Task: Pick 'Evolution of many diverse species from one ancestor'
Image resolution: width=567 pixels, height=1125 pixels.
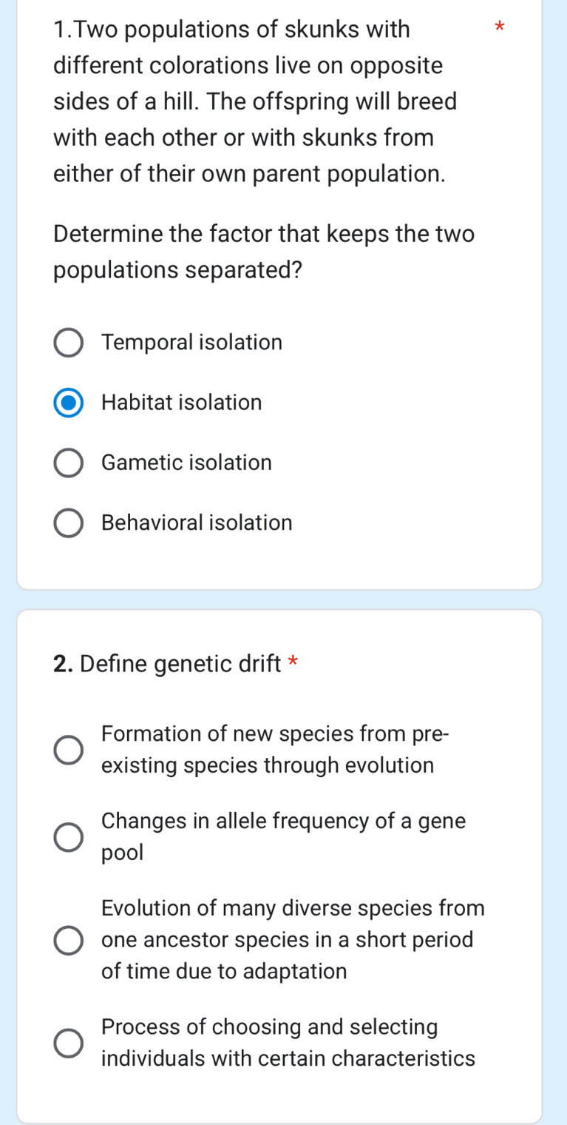Action: pos(68,939)
